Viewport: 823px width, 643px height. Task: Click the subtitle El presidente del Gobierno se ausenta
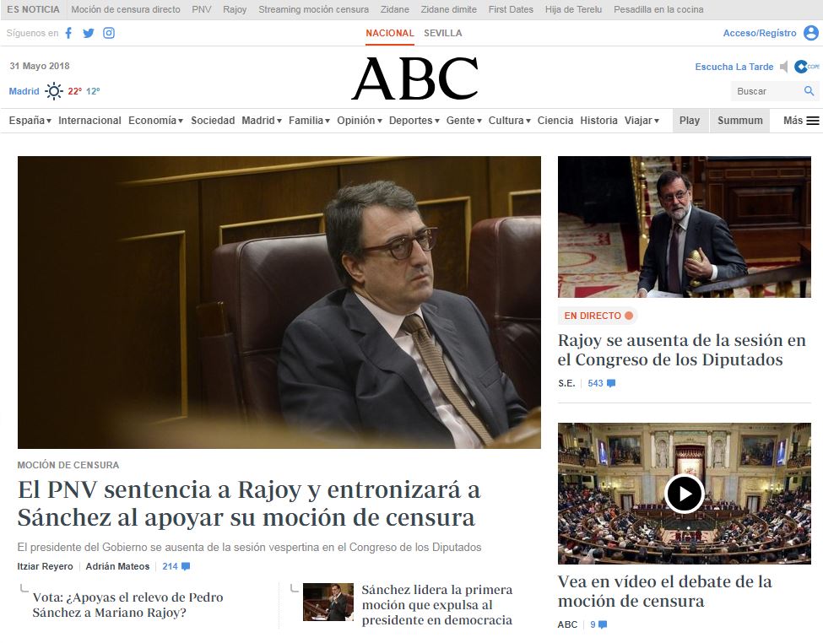tap(249, 548)
